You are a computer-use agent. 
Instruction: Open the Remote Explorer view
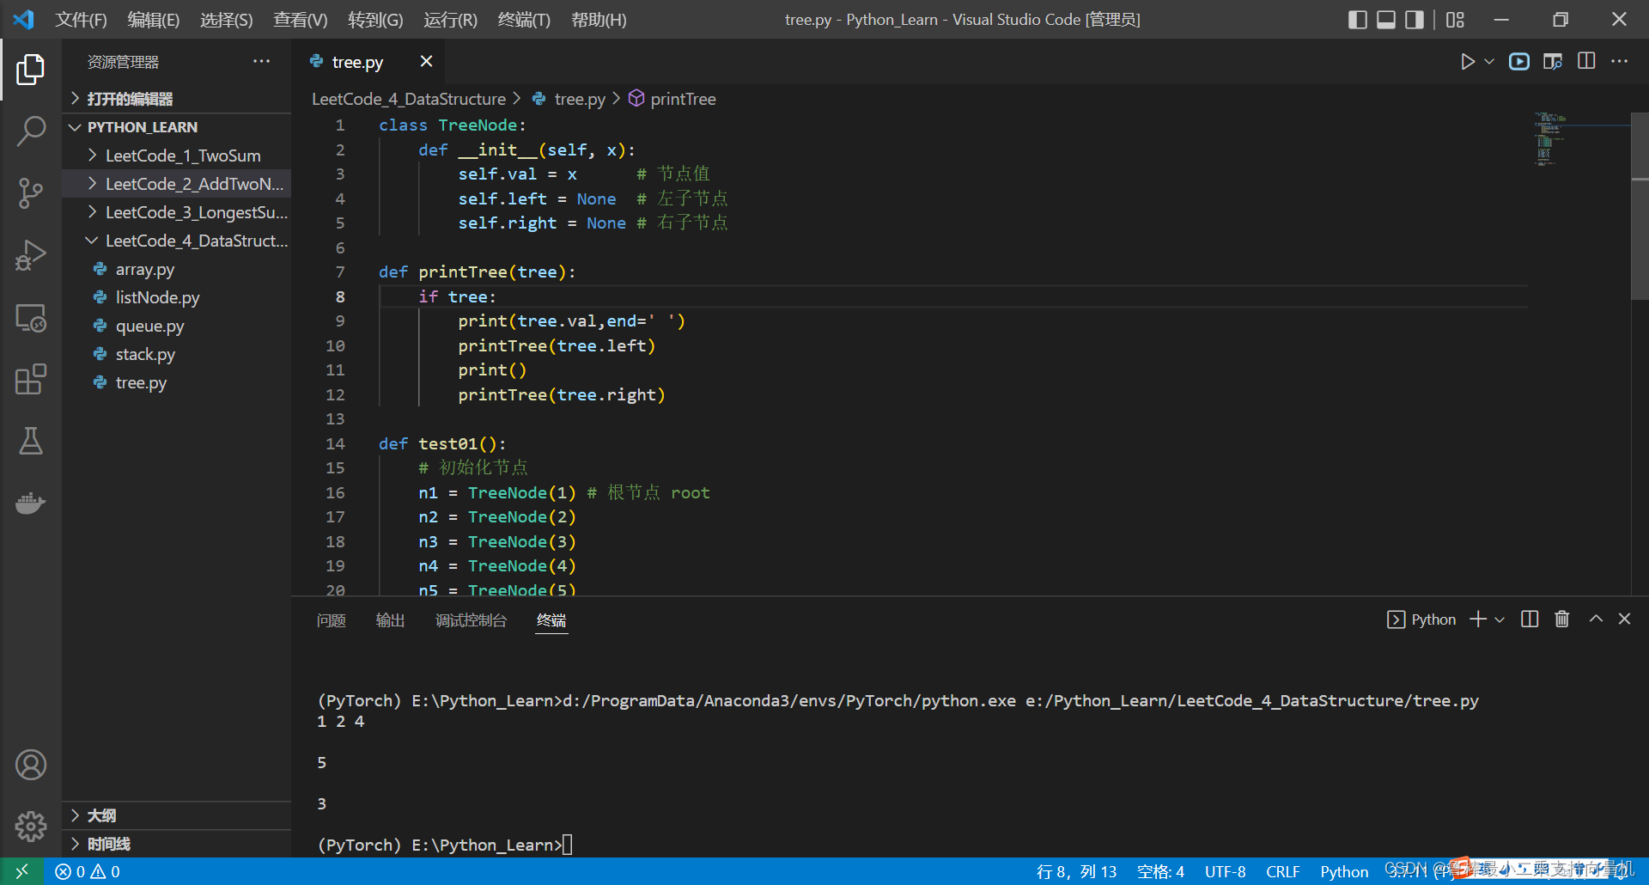click(31, 317)
